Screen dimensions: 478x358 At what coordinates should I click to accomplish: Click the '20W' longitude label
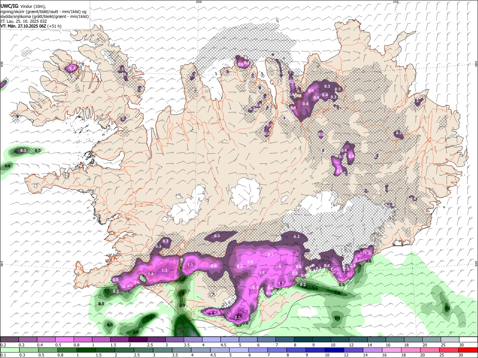coord(199,2)
